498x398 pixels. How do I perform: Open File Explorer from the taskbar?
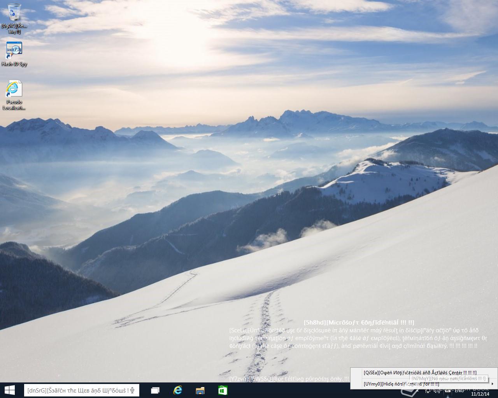pyautogui.click(x=200, y=390)
